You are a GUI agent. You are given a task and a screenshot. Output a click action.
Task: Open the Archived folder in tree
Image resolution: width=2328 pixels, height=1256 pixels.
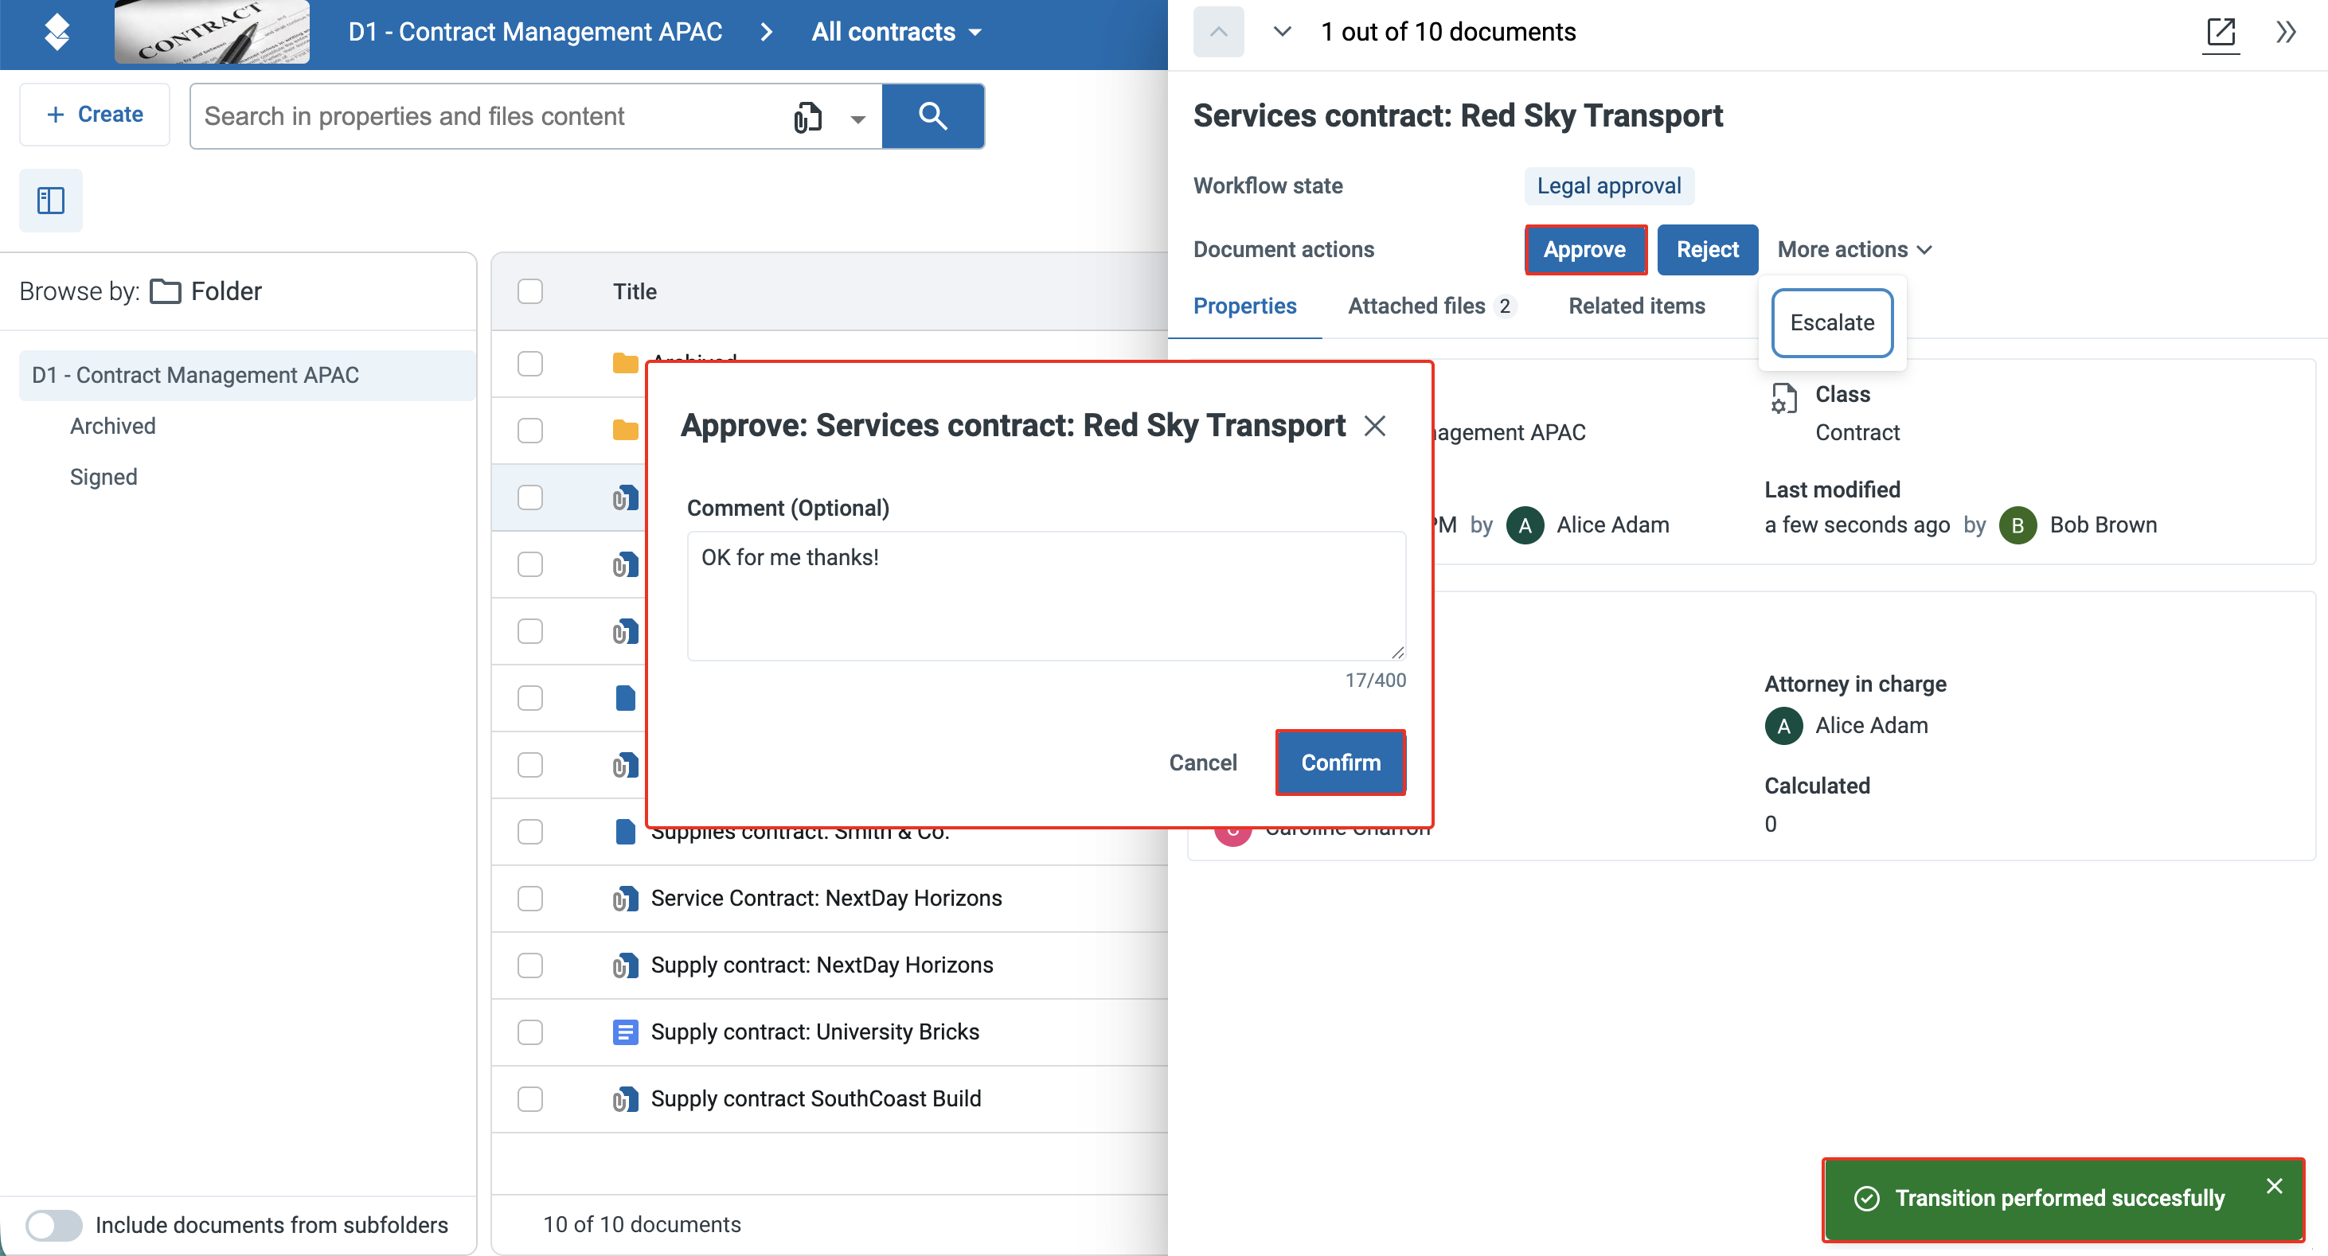coord(113,426)
